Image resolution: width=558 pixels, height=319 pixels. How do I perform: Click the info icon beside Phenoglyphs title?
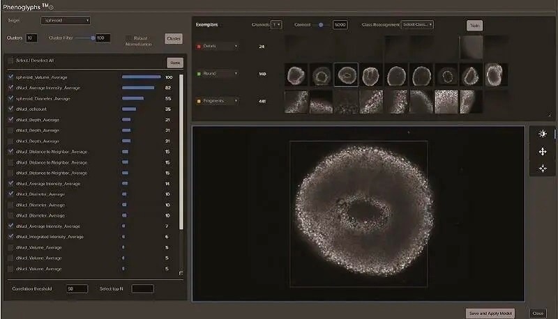51,7
